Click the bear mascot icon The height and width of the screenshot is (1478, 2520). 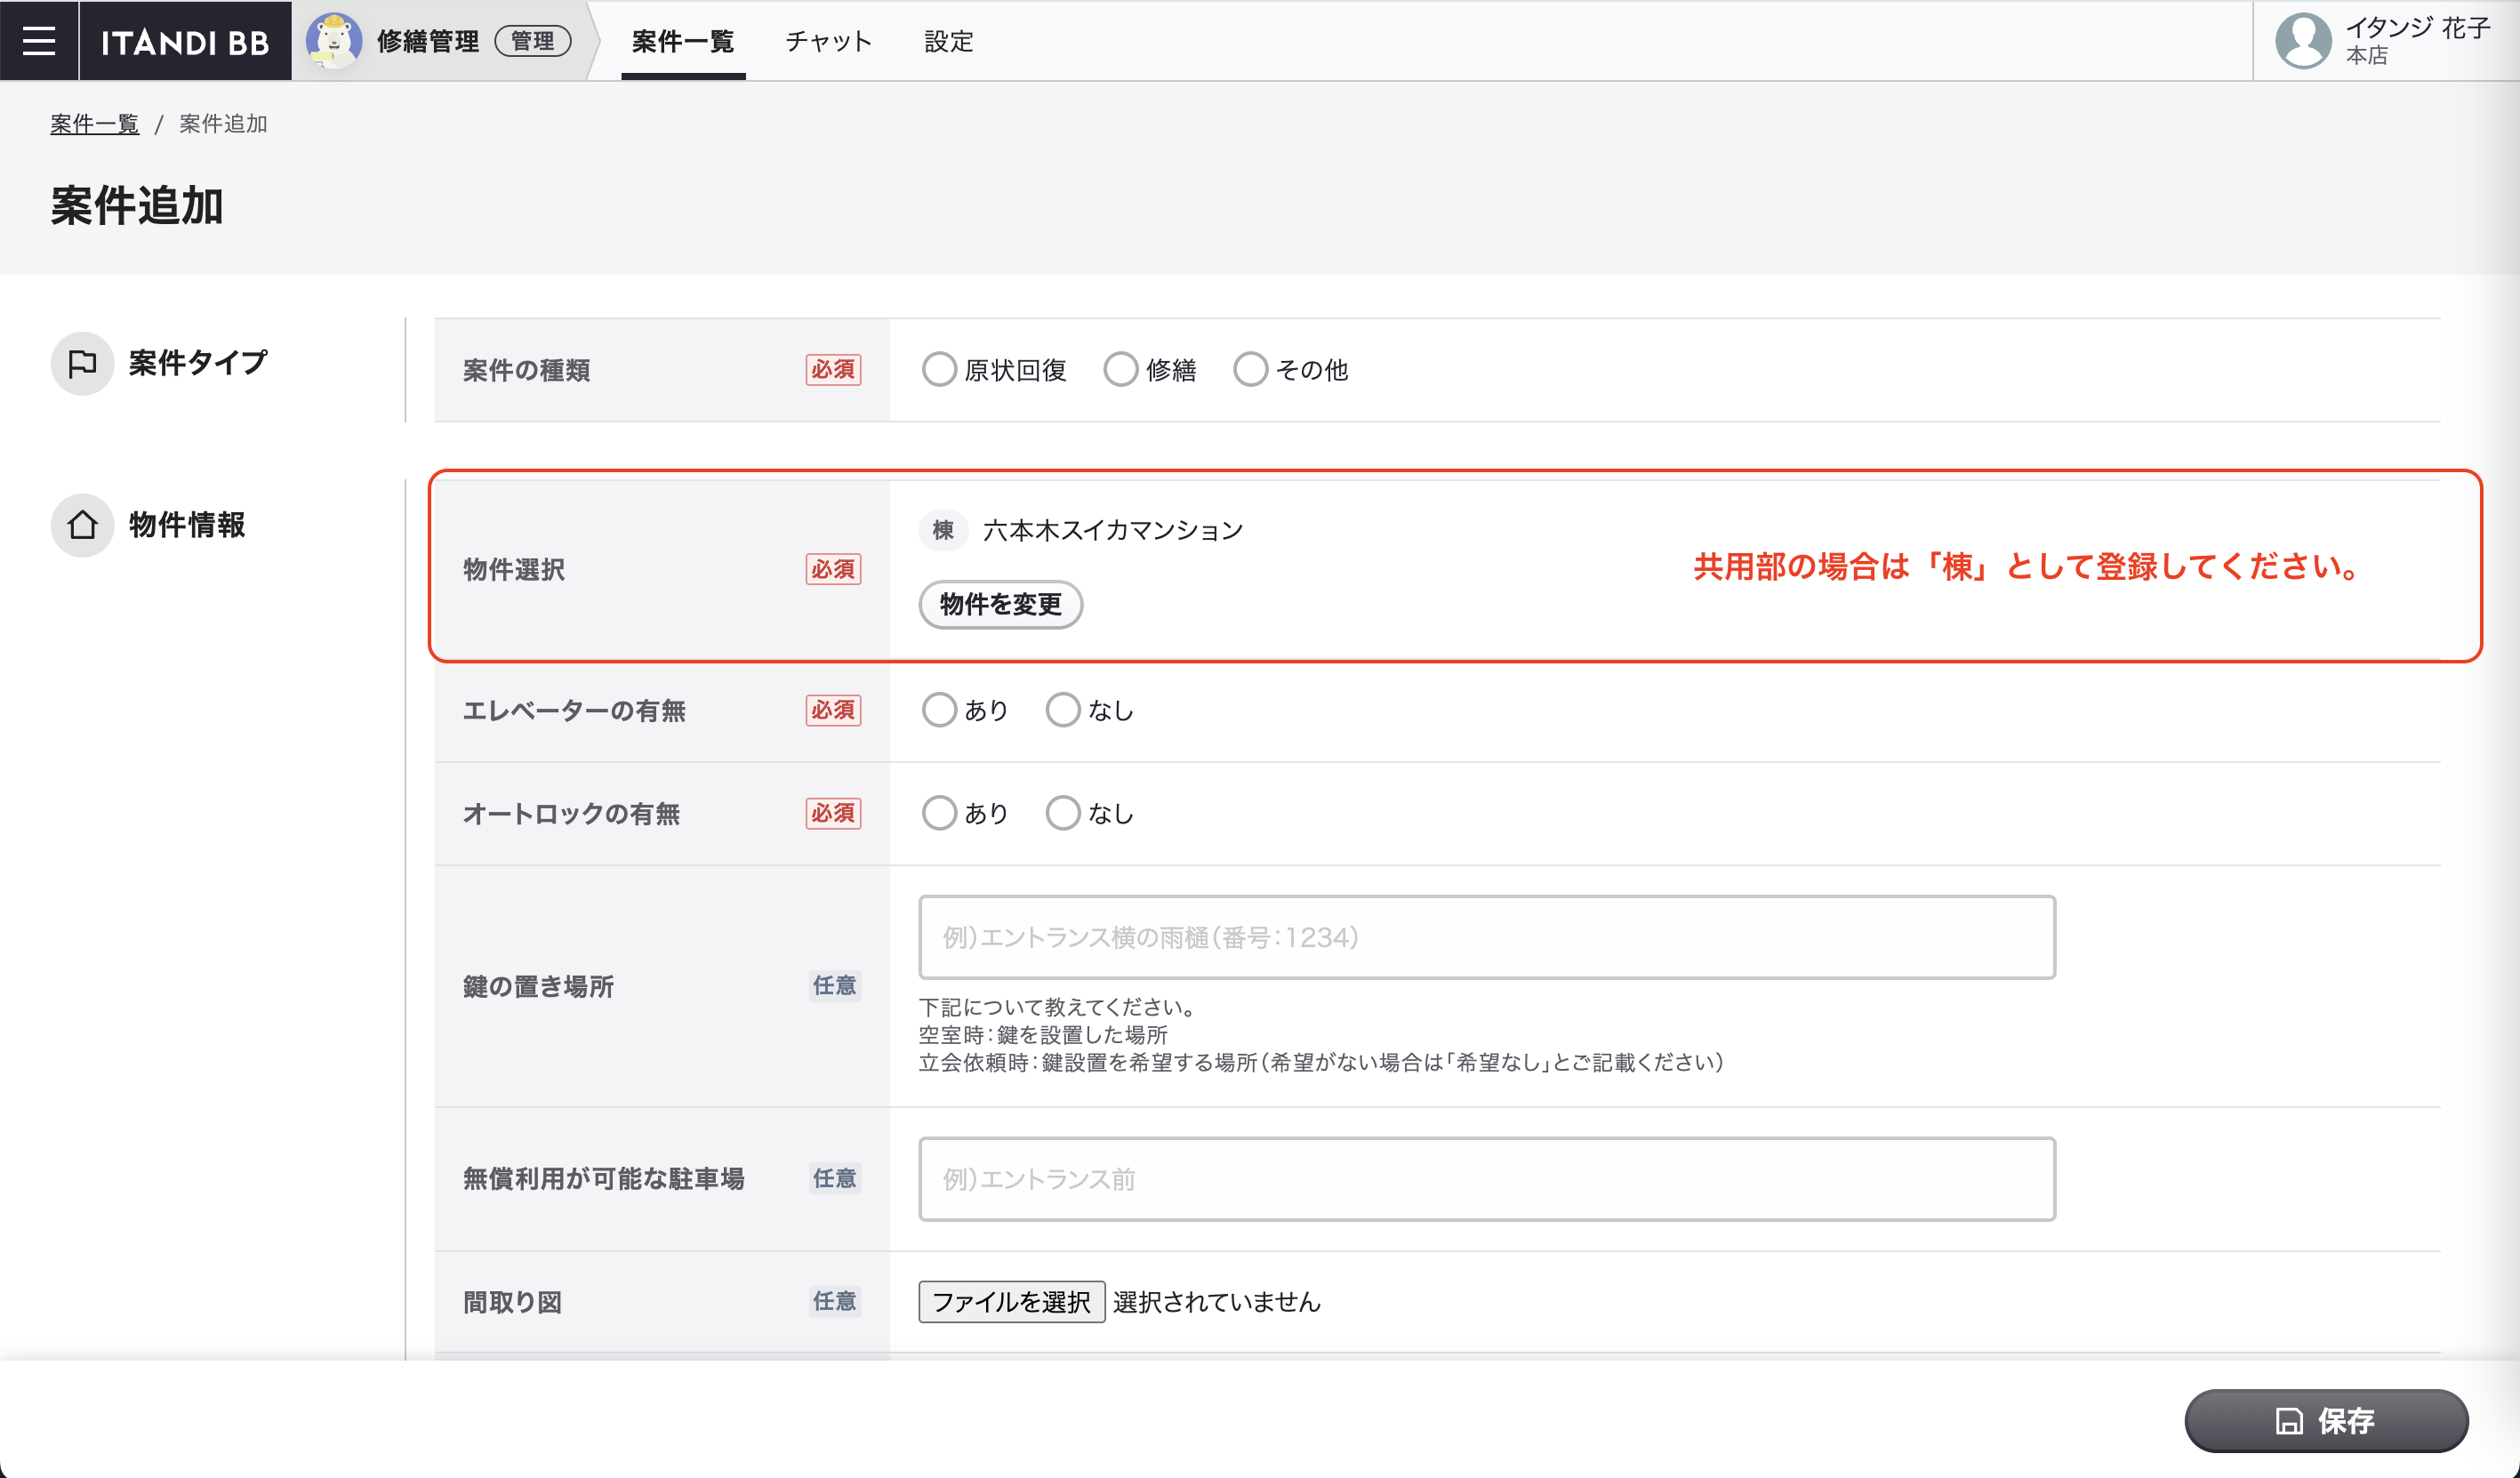click(333, 41)
